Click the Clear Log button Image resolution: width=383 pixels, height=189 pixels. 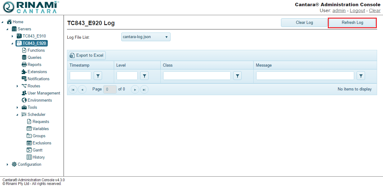pos(304,23)
